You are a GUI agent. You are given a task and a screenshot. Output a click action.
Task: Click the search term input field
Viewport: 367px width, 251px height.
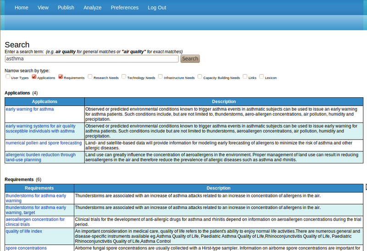[91, 59]
